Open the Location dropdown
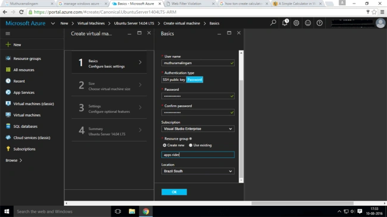 198,171
